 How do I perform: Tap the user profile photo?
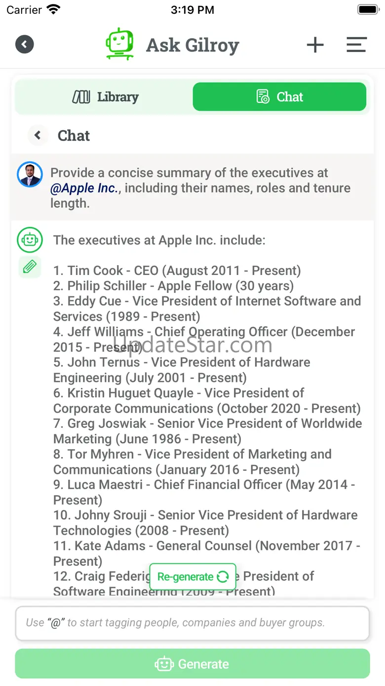(30, 174)
